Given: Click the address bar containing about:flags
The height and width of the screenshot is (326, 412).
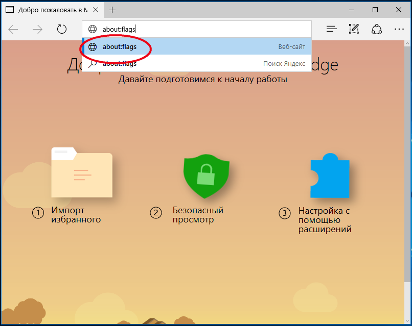Looking at the screenshot, I should (196, 29).
